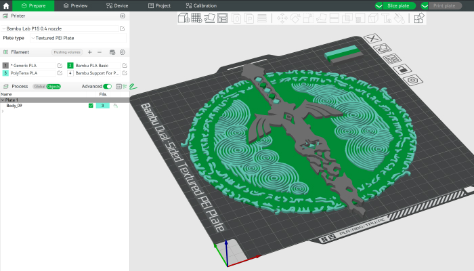Click the compare presets icon by Advanced
474x271 pixels.
click(x=125, y=87)
